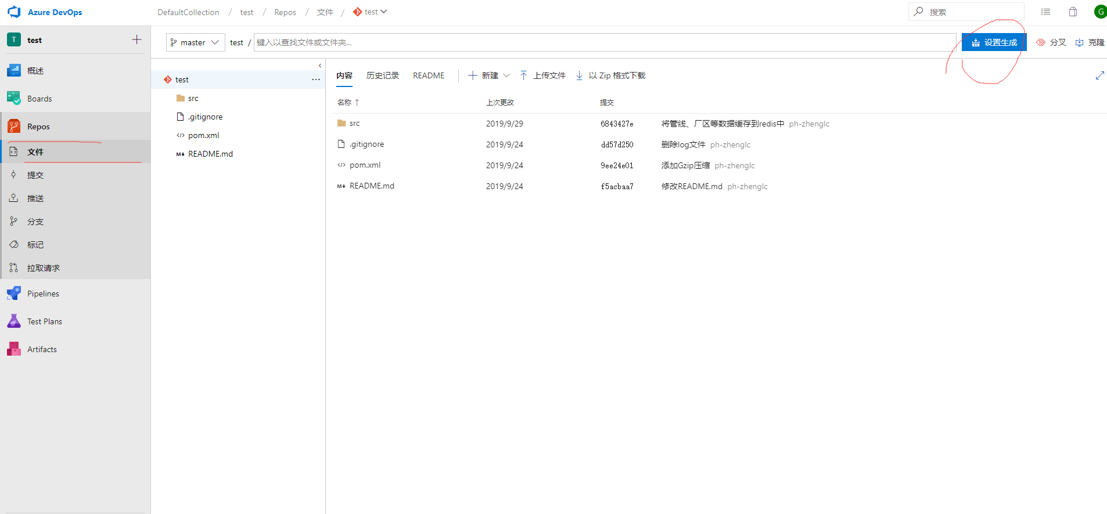Expand the master branch dropdown
Viewport: 1107px width, 514px height.
pos(195,42)
